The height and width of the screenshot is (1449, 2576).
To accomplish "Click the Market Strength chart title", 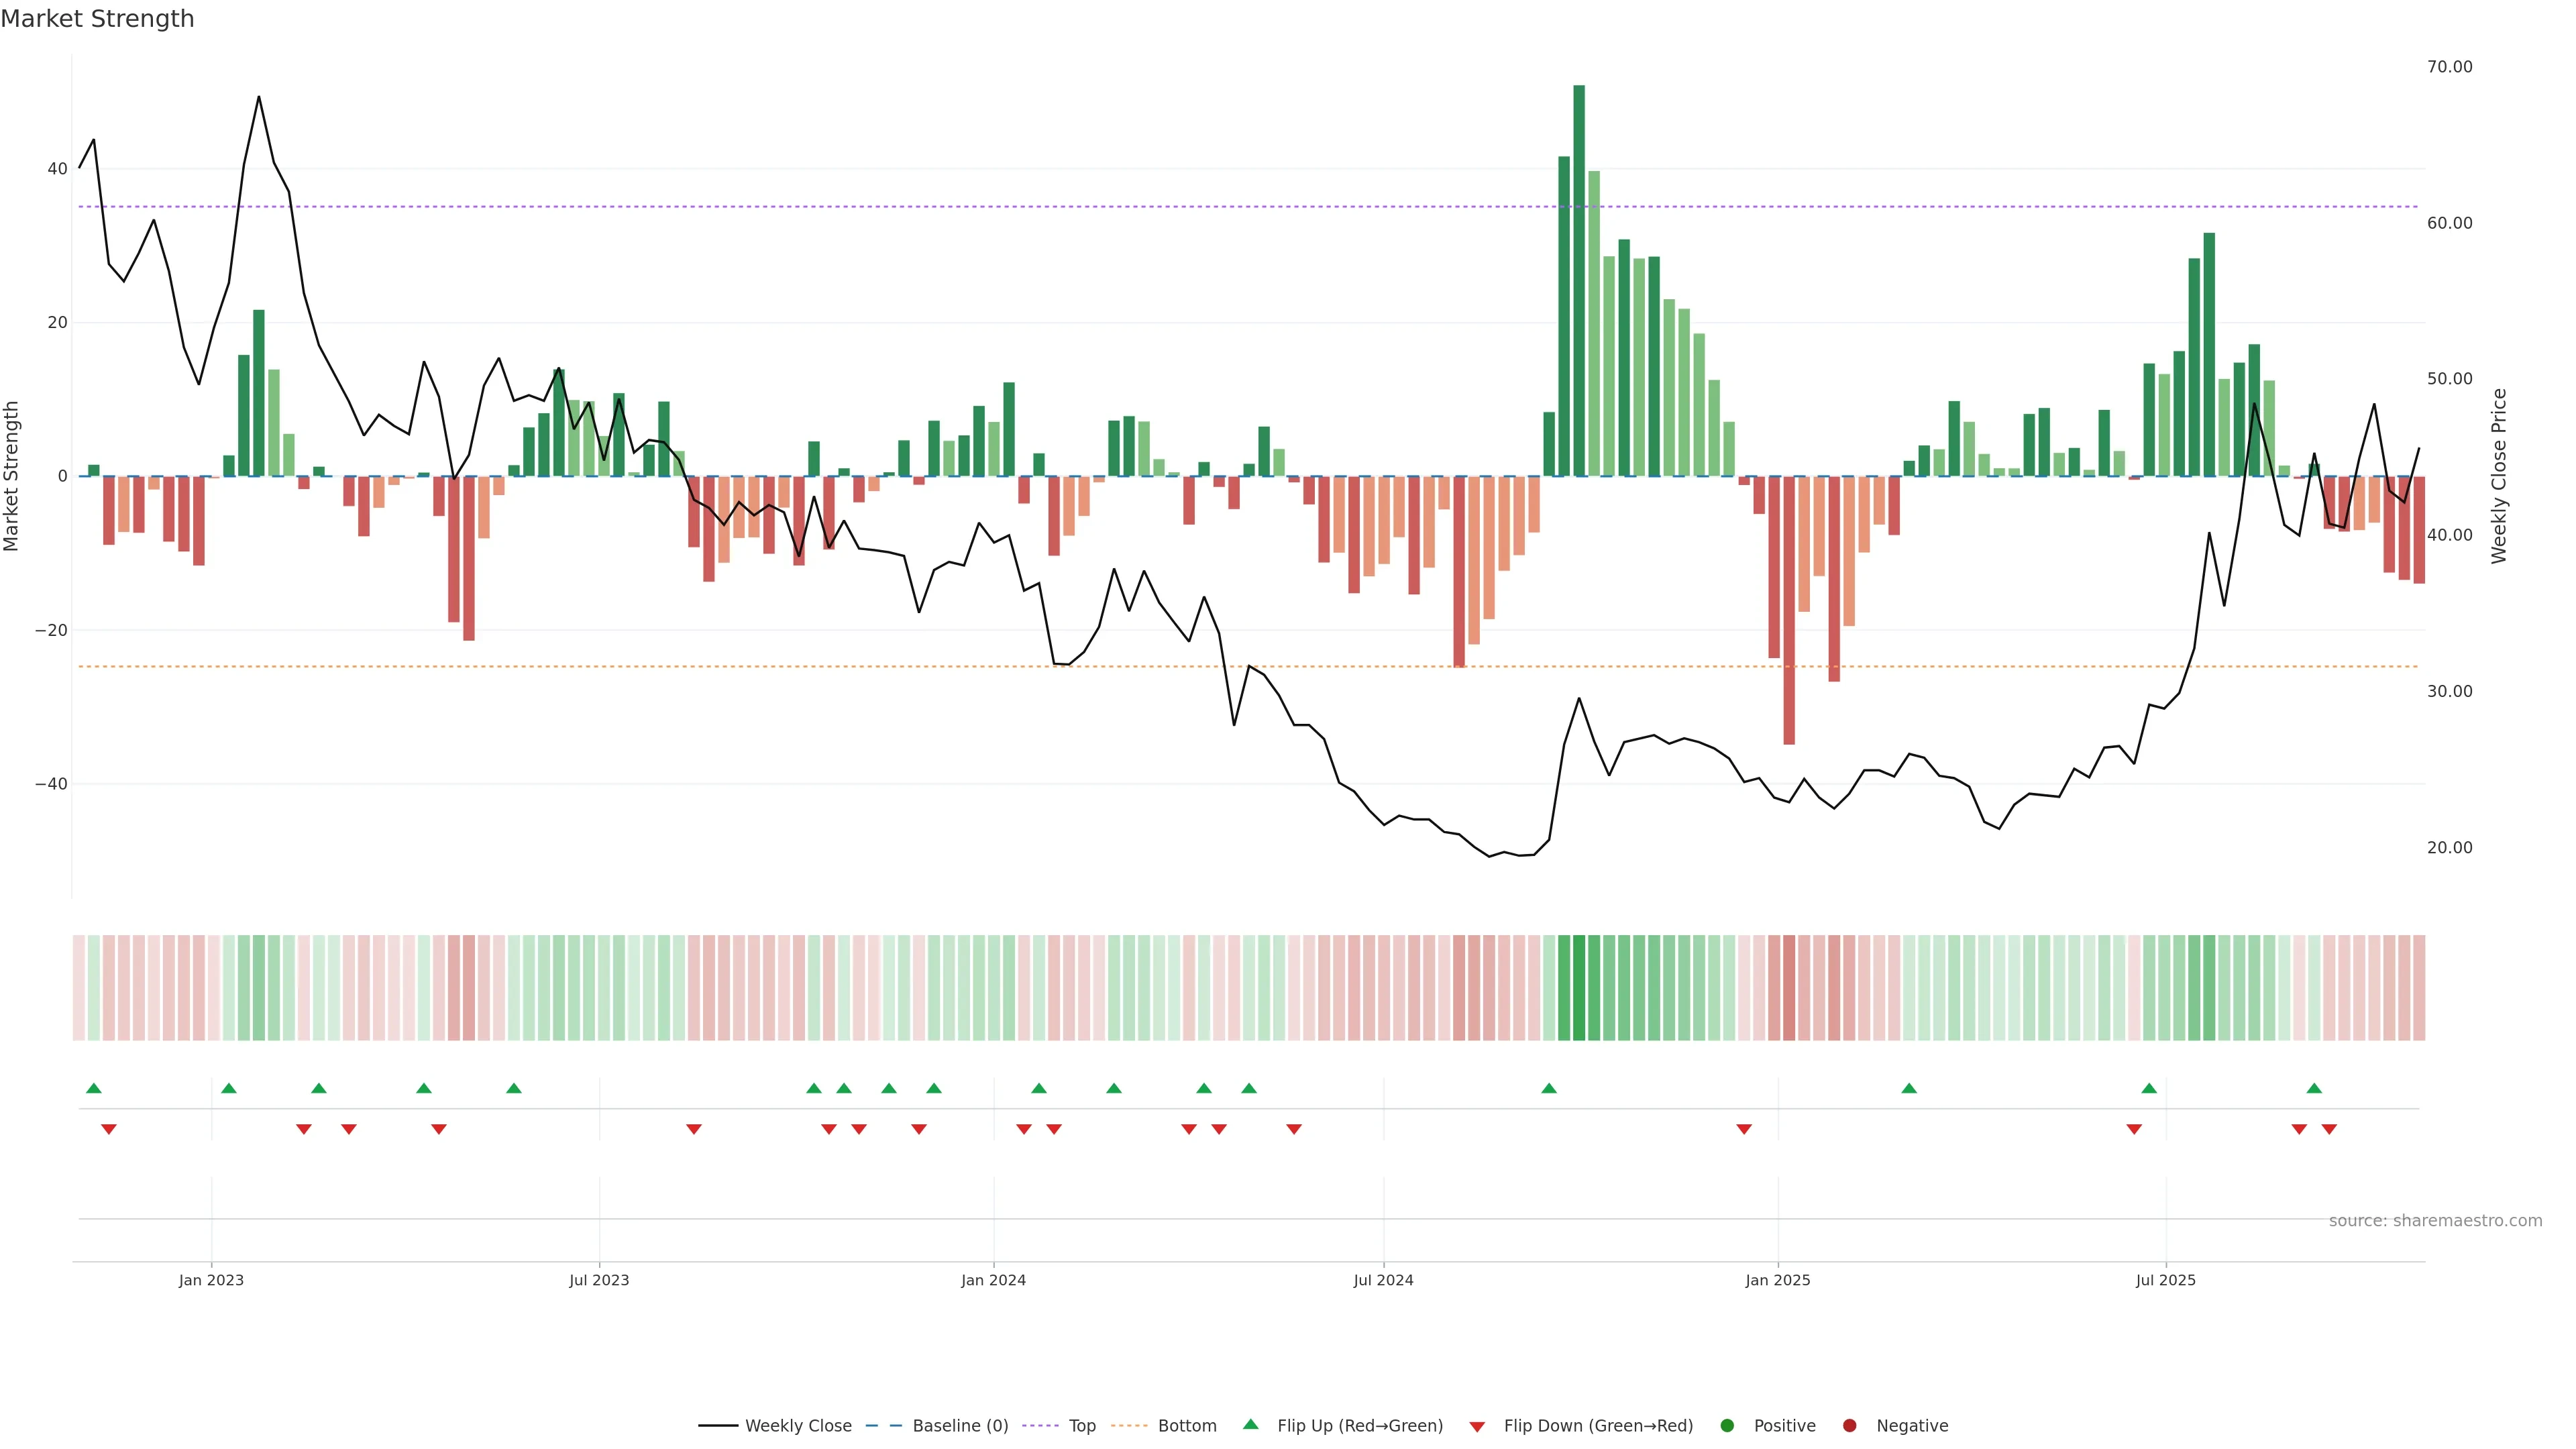I will pyautogui.click(x=97, y=19).
